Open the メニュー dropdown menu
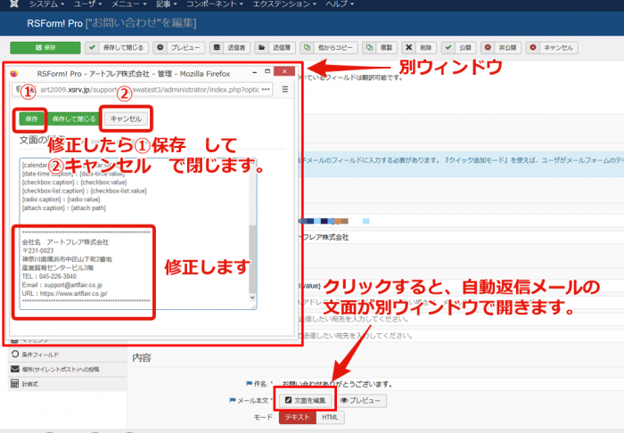The image size is (624, 433). tap(128, 4)
